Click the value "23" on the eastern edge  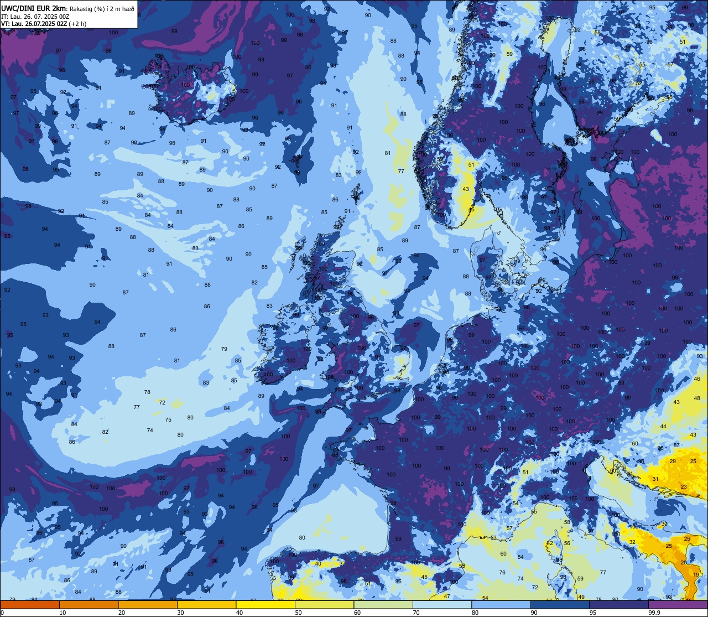(684, 487)
